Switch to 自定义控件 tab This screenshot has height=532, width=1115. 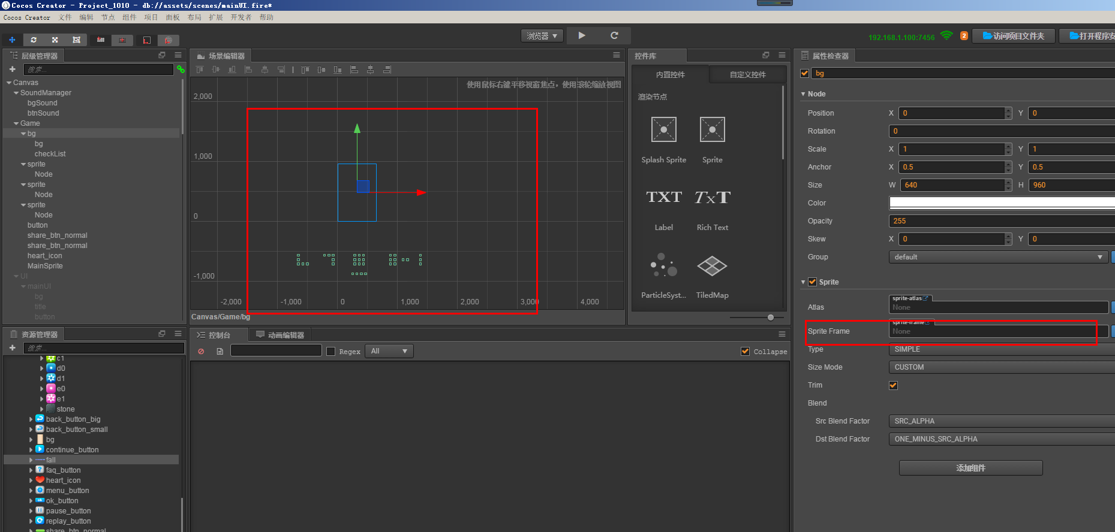[x=748, y=75]
